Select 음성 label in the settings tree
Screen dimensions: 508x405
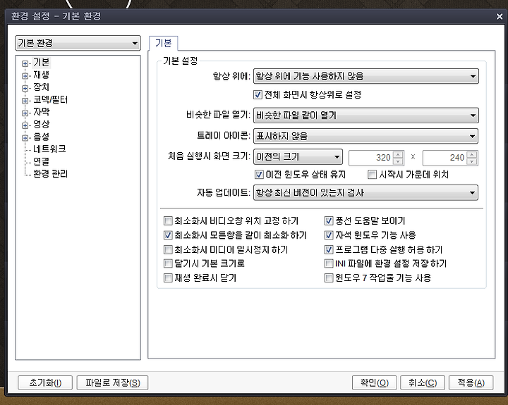pos(41,137)
